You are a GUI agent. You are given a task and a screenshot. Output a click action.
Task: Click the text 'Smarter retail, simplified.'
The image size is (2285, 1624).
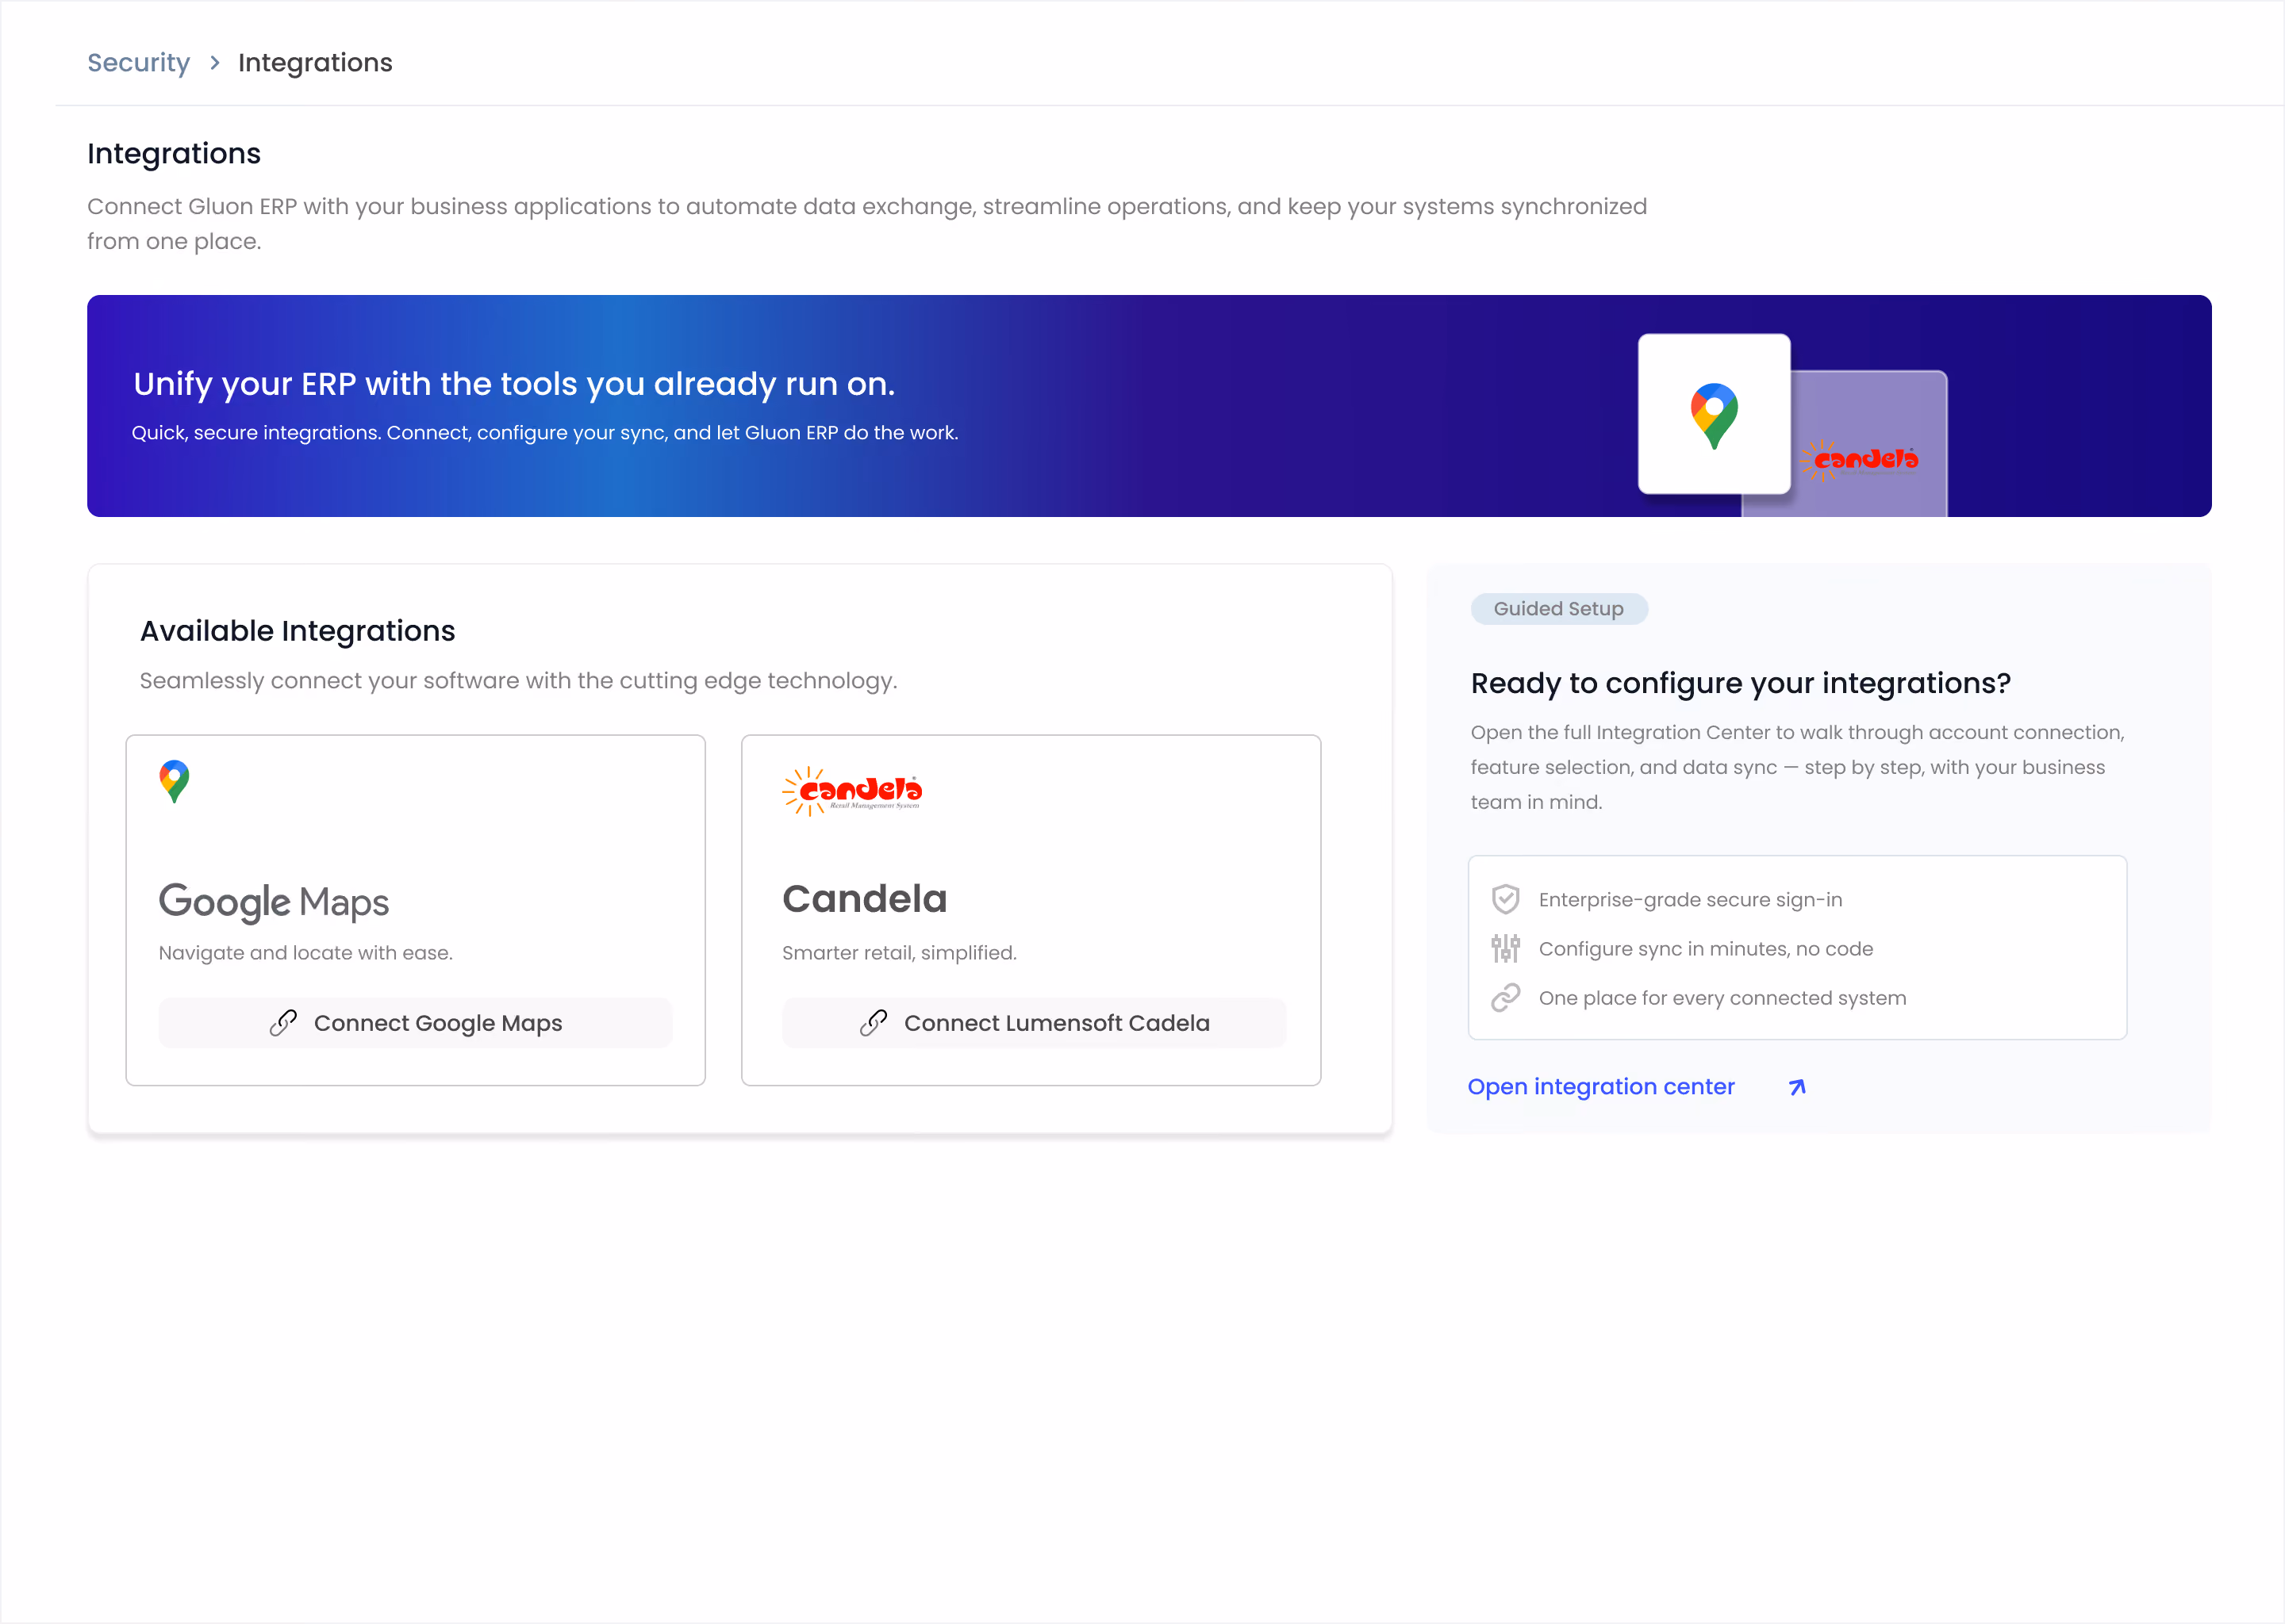pos(900,953)
